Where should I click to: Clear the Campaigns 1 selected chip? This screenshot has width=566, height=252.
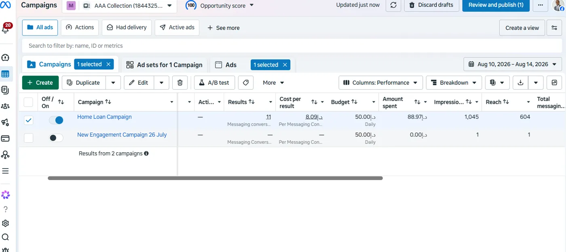[x=108, y=64]
